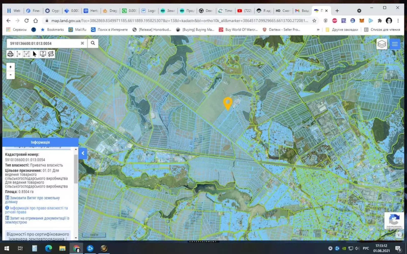This screenshot has height=254, width=407.
Task: Click the search magnifier button
Action: coord(93,43)
